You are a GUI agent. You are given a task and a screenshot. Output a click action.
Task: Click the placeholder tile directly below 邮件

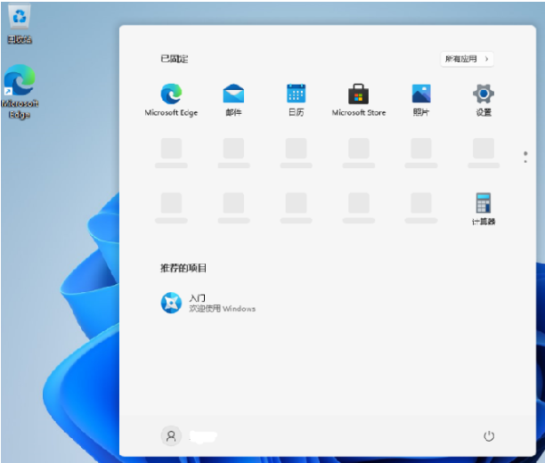tap(233, 150)
